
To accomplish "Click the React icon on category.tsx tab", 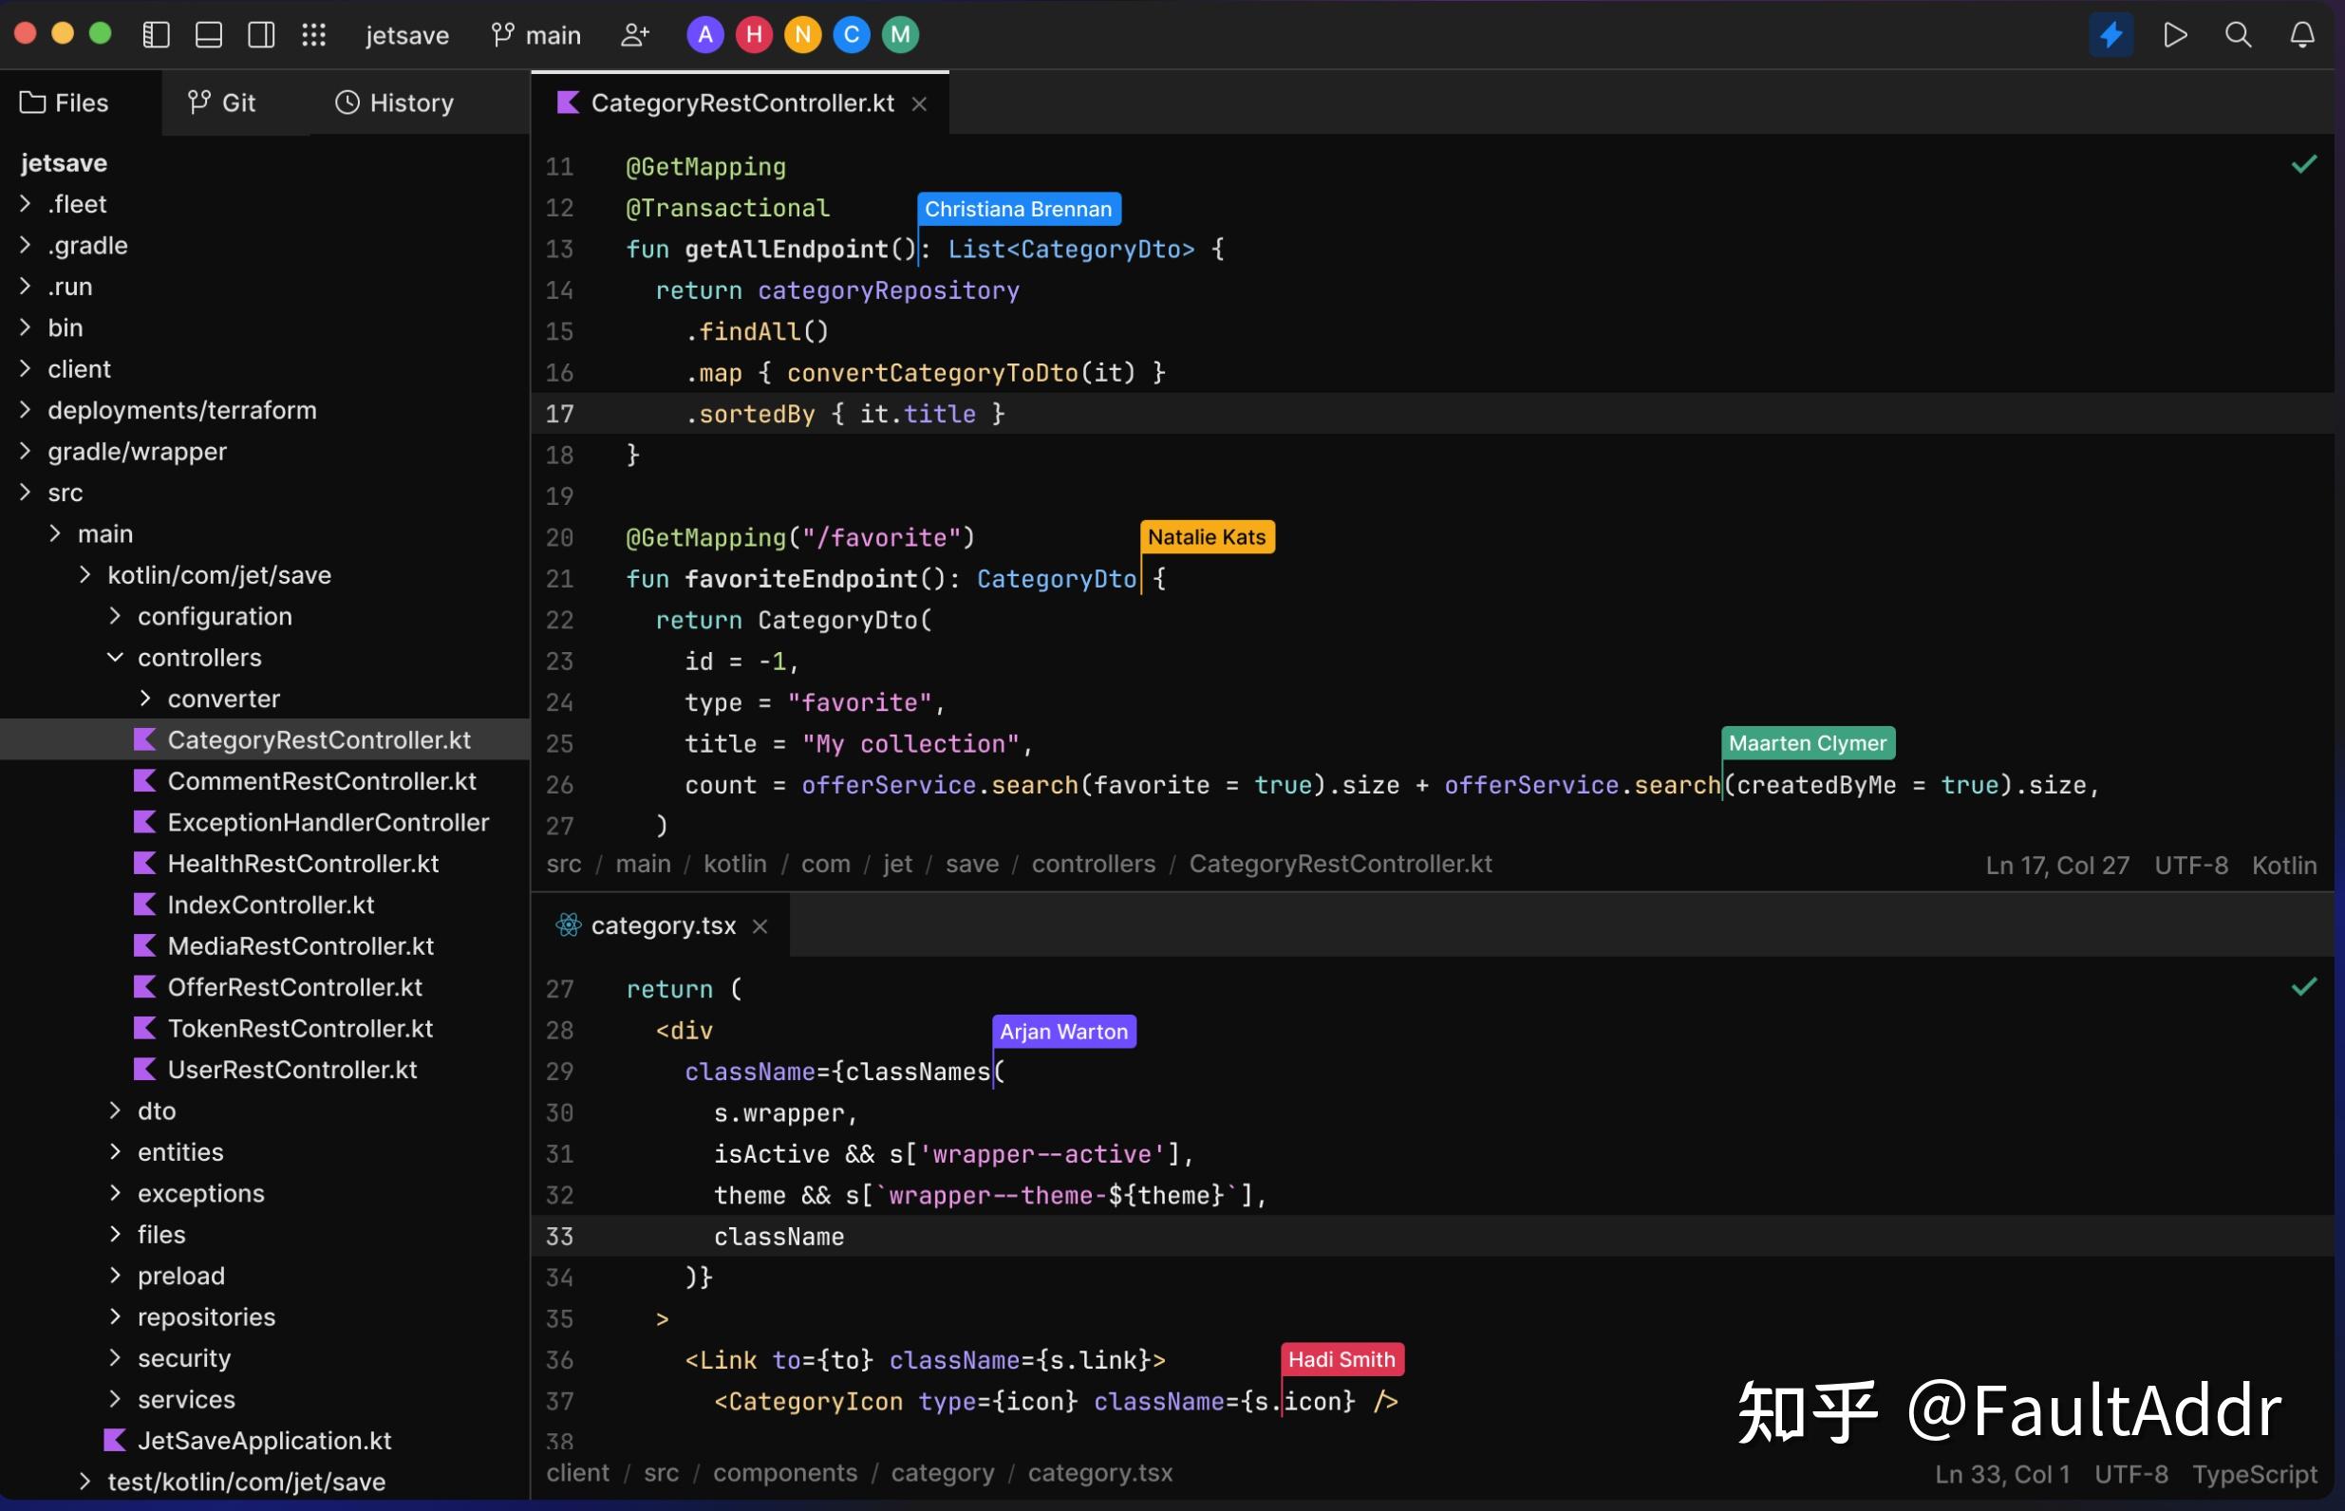I will pos(567,924).
